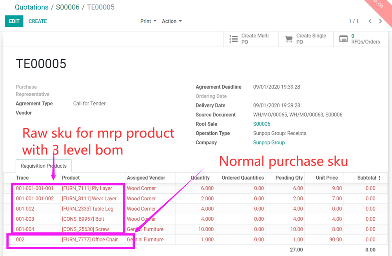The height and width of the screenshot is (256, 392).
Task: Expand the Action dropdown
Action: click(x=172, y=21)
